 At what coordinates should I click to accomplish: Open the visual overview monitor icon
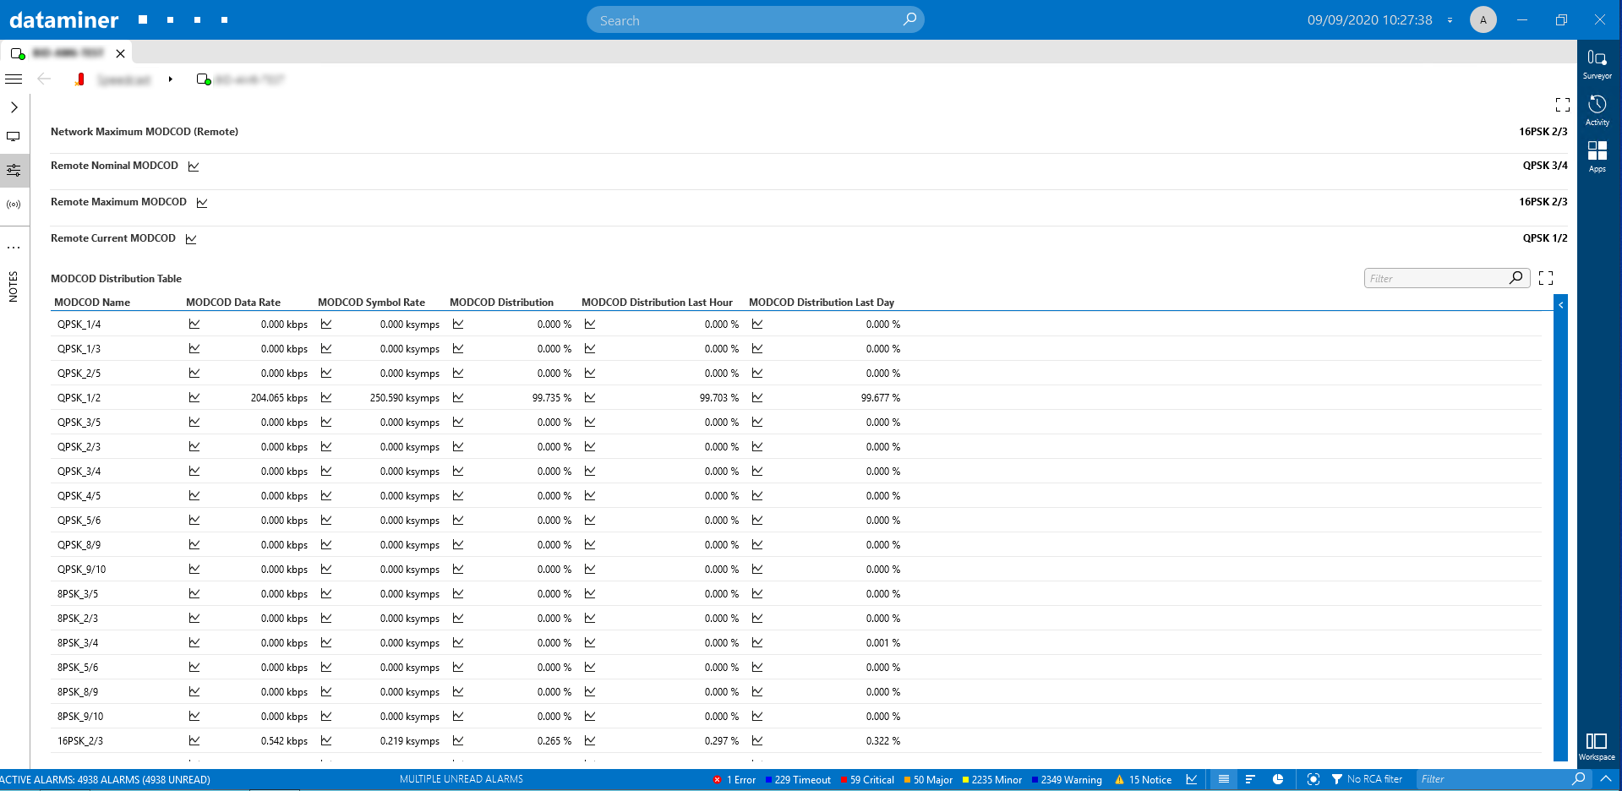click(x=14, y=136)
